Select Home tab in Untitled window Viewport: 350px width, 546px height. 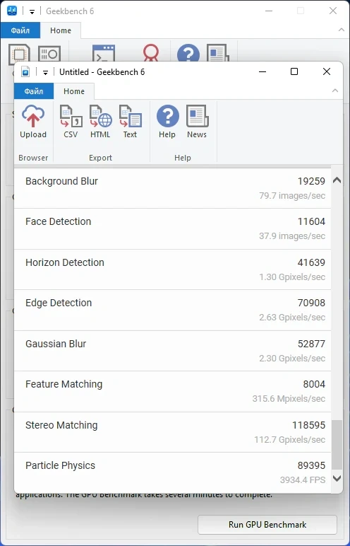click(x=73, y=91)
